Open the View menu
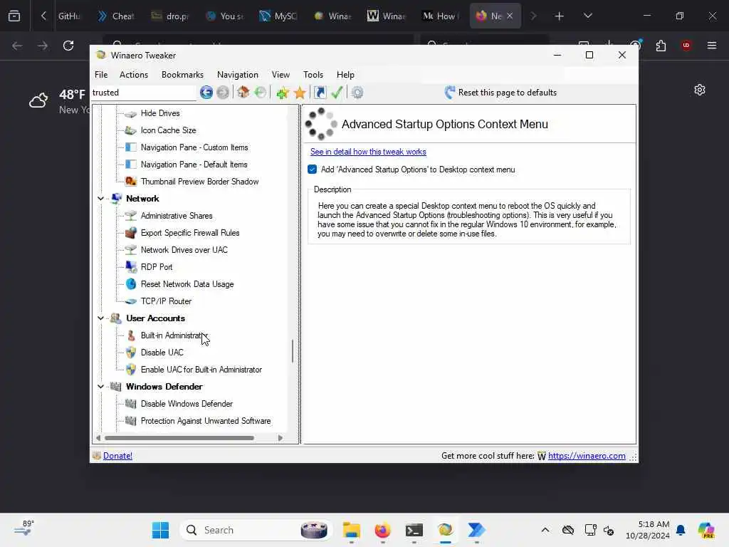Viewport: 729px width, 547px height. tap(280, 74)
